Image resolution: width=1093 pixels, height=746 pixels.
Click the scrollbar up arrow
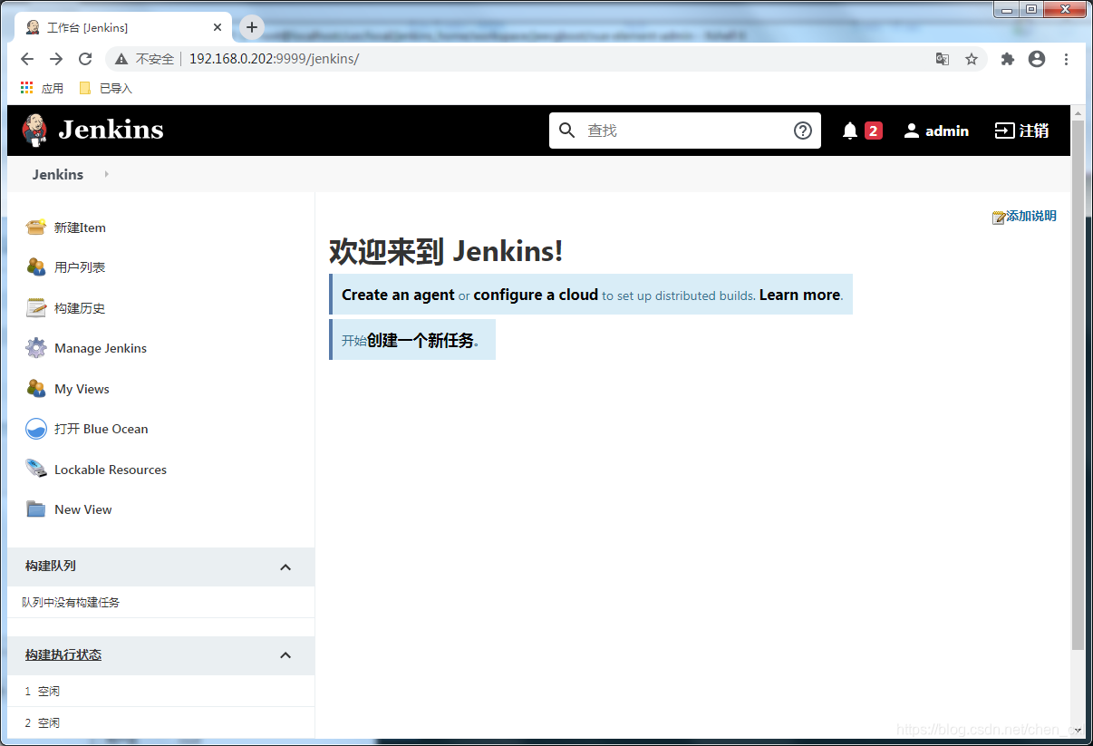[x=1078, y=113]
